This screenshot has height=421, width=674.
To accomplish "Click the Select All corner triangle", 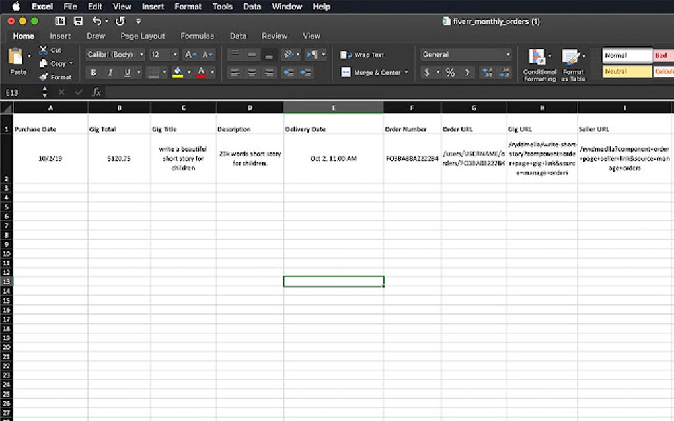I will (7, 108).
